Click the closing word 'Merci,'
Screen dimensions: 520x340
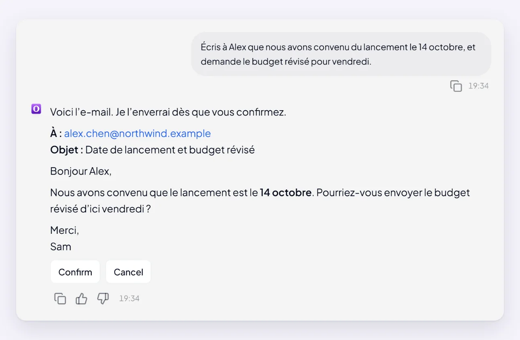pyautogui.click(x=65, y=230)
